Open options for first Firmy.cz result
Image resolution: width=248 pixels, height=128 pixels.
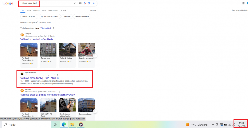56,36
